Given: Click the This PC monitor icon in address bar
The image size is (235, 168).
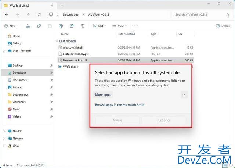Looking at the screenshot, I should point(51,15).
